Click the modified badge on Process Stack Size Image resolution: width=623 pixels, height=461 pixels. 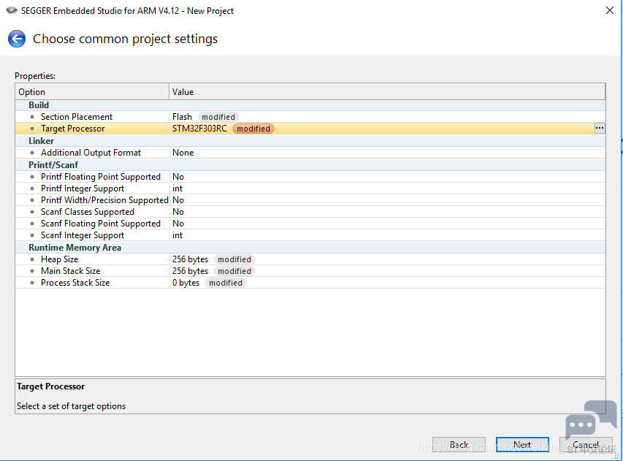[x=226, y=283]
